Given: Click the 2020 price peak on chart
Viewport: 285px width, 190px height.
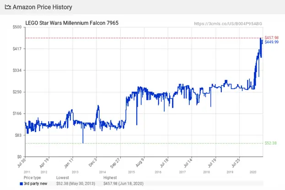Looking at the screenshot, I should coord(261,39).
